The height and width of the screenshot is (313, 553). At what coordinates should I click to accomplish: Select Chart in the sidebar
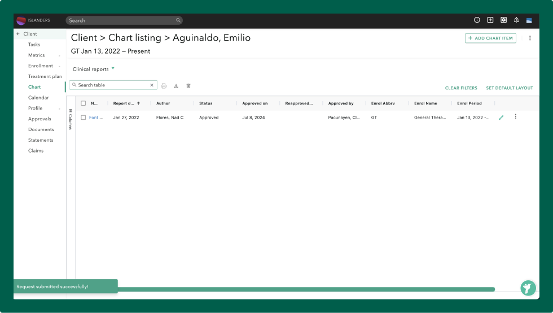pyautogui.click(x=34, y=87)
